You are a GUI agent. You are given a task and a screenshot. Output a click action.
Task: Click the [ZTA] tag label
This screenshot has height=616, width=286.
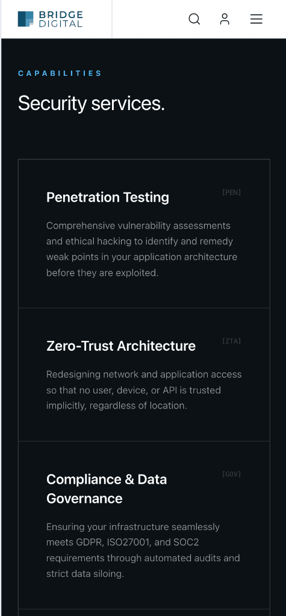231,341
